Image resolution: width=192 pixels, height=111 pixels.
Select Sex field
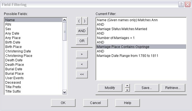pyautogui.click(x=33, y=29)
